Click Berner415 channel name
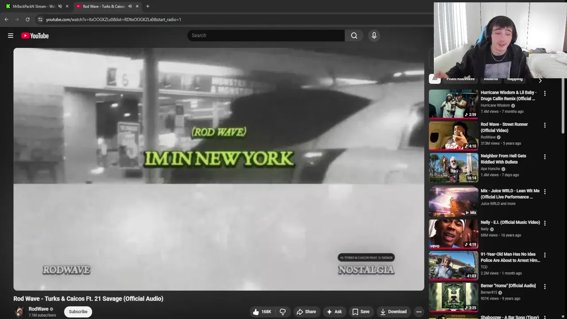This screenshot has width=567, height=319. click(489, 292)
